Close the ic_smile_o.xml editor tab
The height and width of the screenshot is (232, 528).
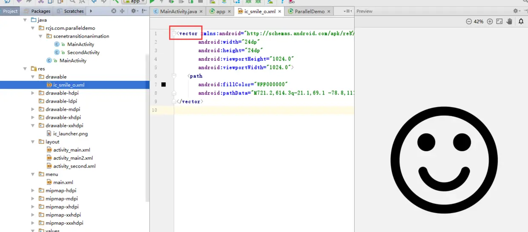(x=280, y=11)
